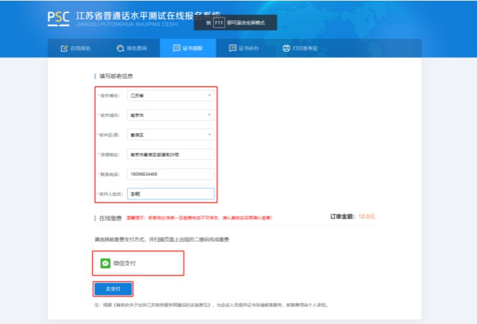The image size is (477, 324).
Task: Click the magnifier icon beside 报名查询
Action: (120, 49)
